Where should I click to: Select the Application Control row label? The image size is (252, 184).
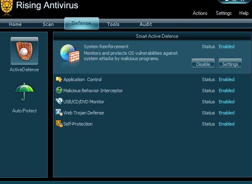coord(82,79)
